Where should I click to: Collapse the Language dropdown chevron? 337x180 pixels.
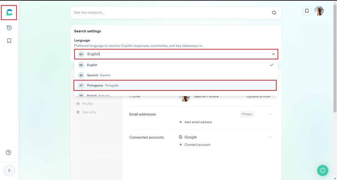[x=273, y=54]
